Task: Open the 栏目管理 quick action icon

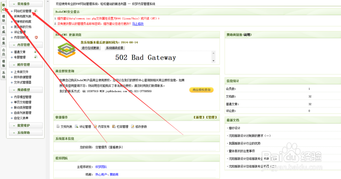Action: [114, 126]
